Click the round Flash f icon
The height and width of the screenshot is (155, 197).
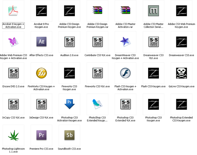[x=125, y=73]
